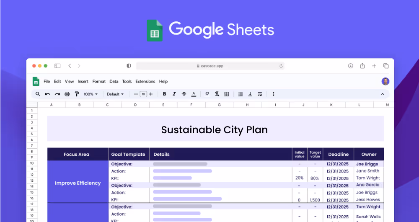
Task: Select column E header
Action: click(163, 105)
